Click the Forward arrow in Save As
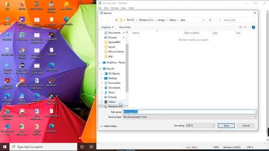This screenshot has height=151, width=269. tap(108, 20)
